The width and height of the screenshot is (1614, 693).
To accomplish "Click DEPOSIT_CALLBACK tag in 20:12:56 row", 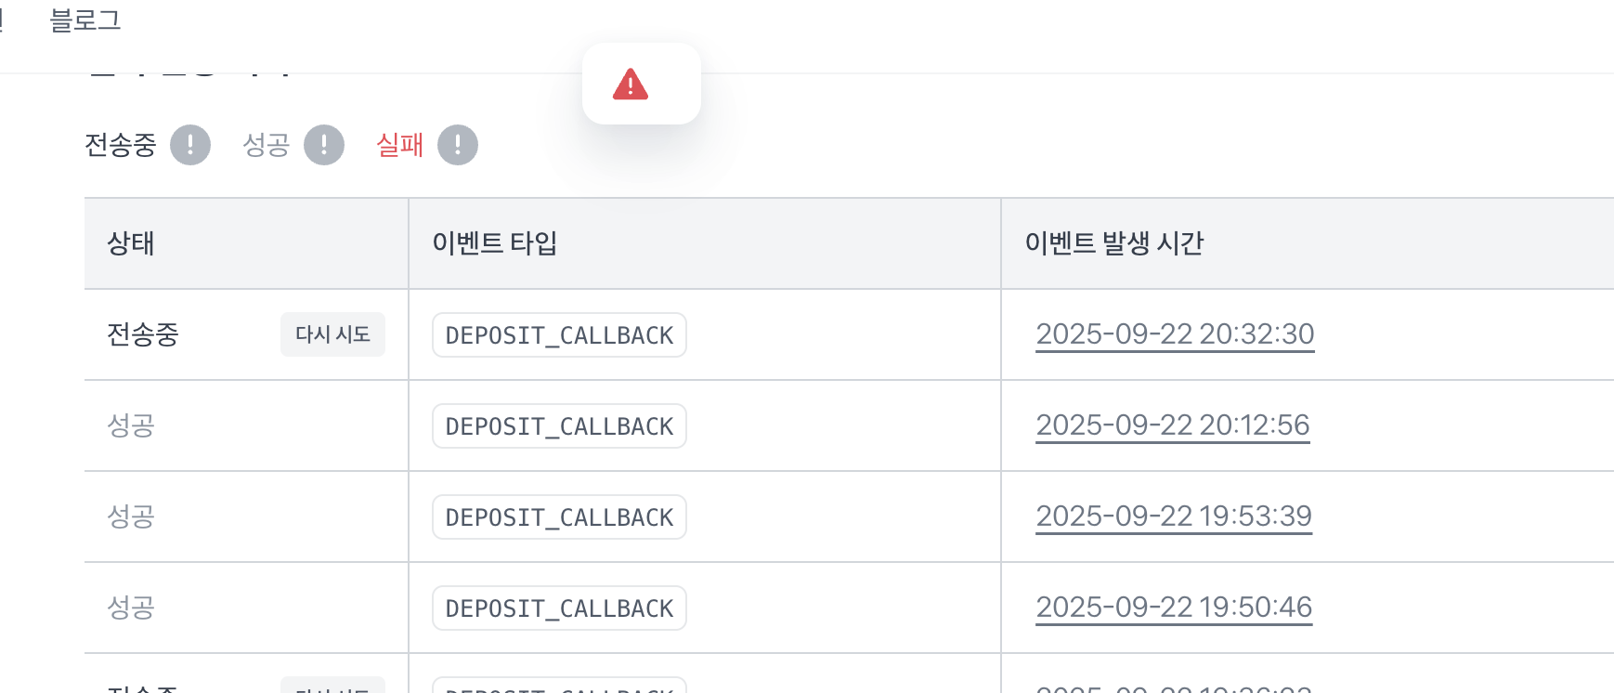I will pos(559,425).
